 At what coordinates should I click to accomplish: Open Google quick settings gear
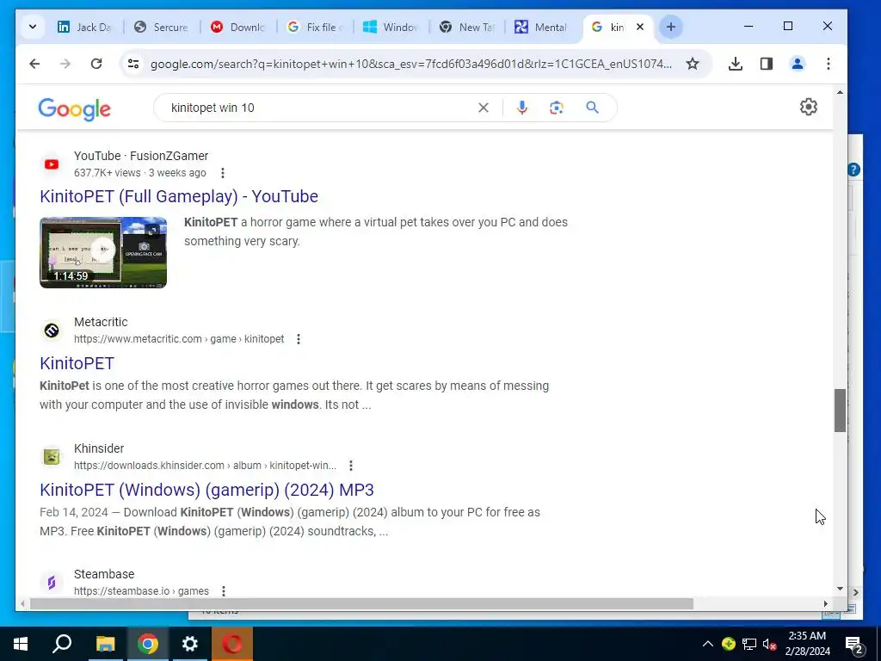coord(809,107)
